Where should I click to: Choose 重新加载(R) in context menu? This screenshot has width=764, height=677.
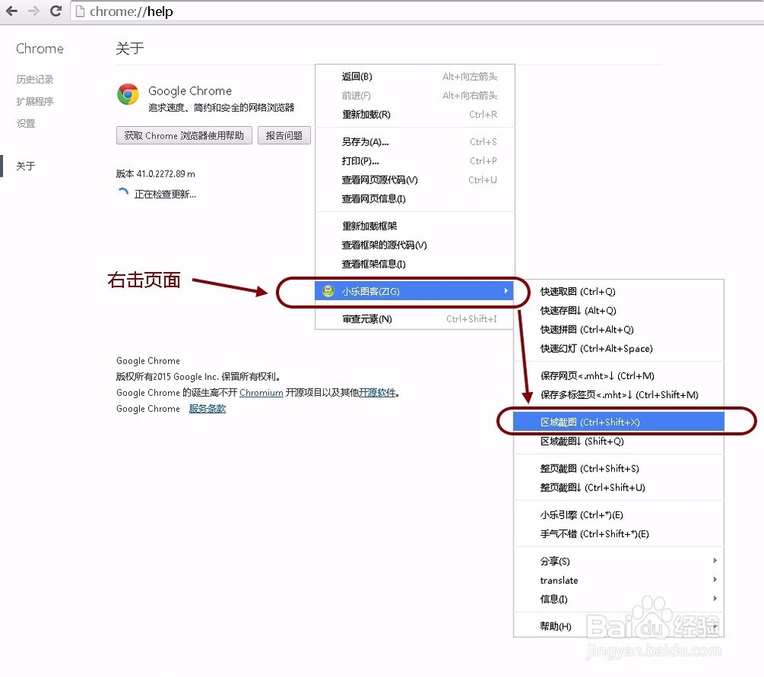(415, 115)
